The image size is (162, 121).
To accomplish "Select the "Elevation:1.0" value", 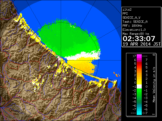I will (x=134, y=30).
